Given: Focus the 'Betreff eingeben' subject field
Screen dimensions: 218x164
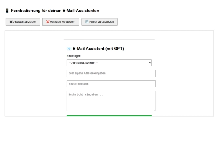Looking at the screenshot, I should (x=111, y=84).
